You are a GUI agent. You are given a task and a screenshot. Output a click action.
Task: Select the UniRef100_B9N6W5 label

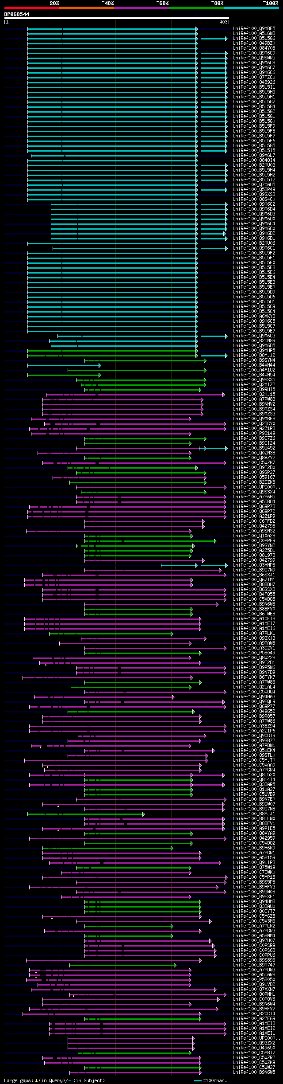click(x=254, y=1072)
